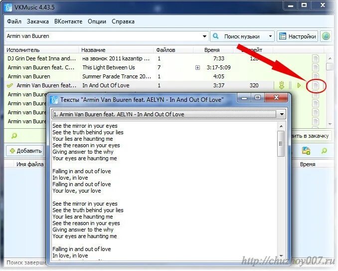
Task: Click the 320 bitrate value
Action: [x=254, y=85]
